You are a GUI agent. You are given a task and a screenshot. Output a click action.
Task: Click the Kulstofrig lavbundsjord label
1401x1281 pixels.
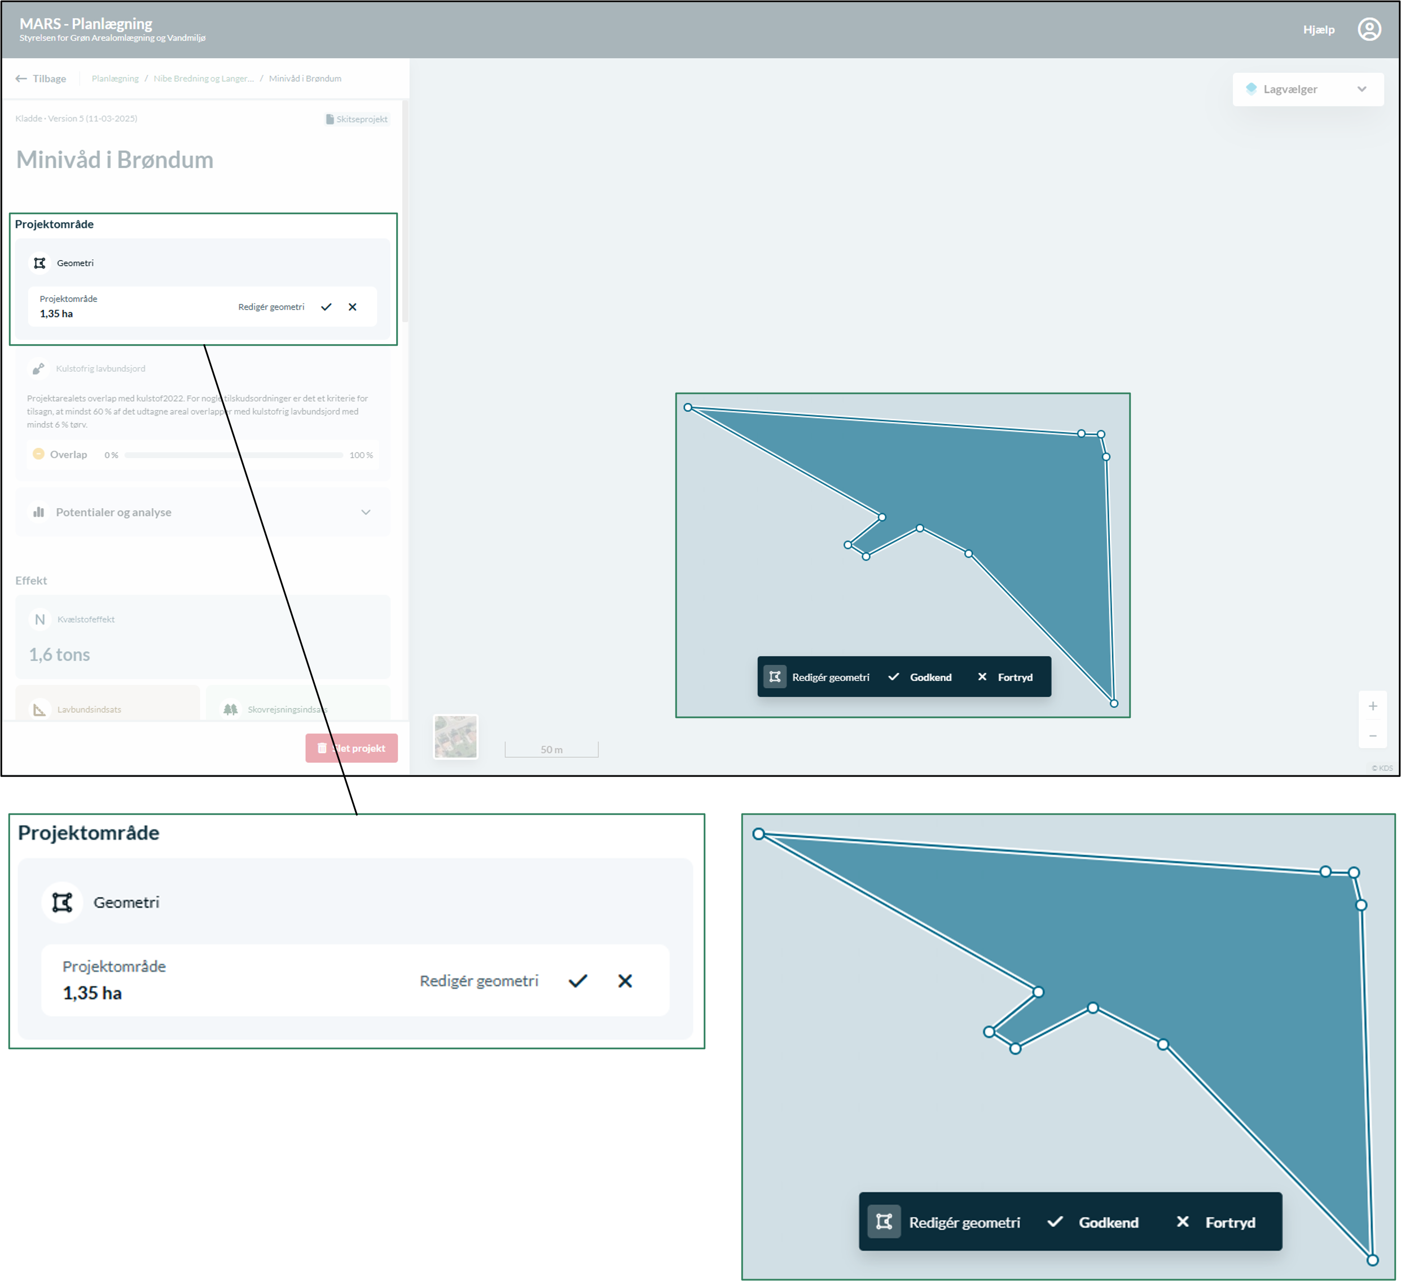101,368
